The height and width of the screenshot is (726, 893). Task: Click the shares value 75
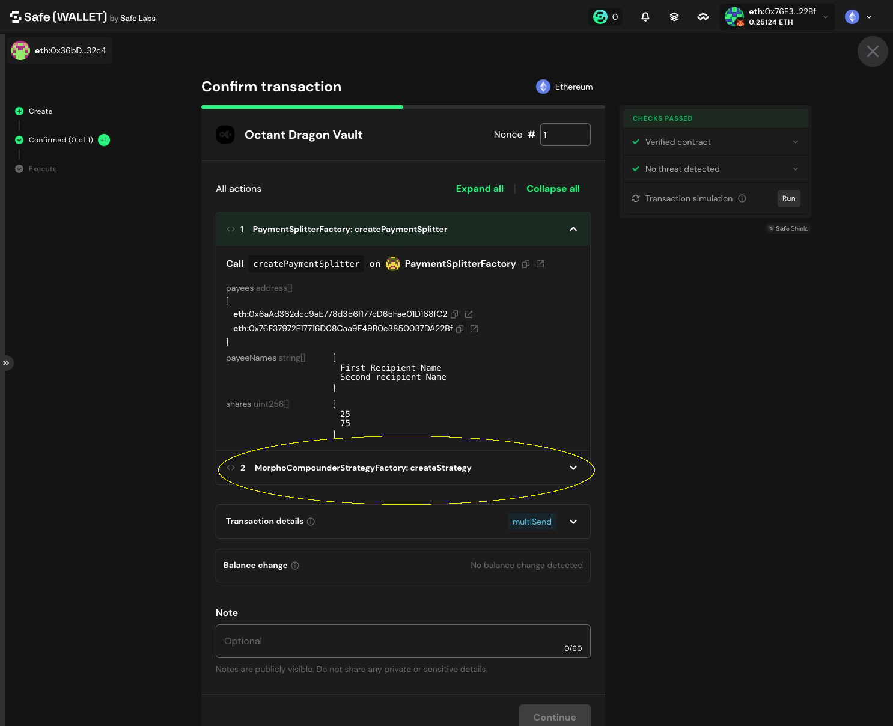coord(345,423)
